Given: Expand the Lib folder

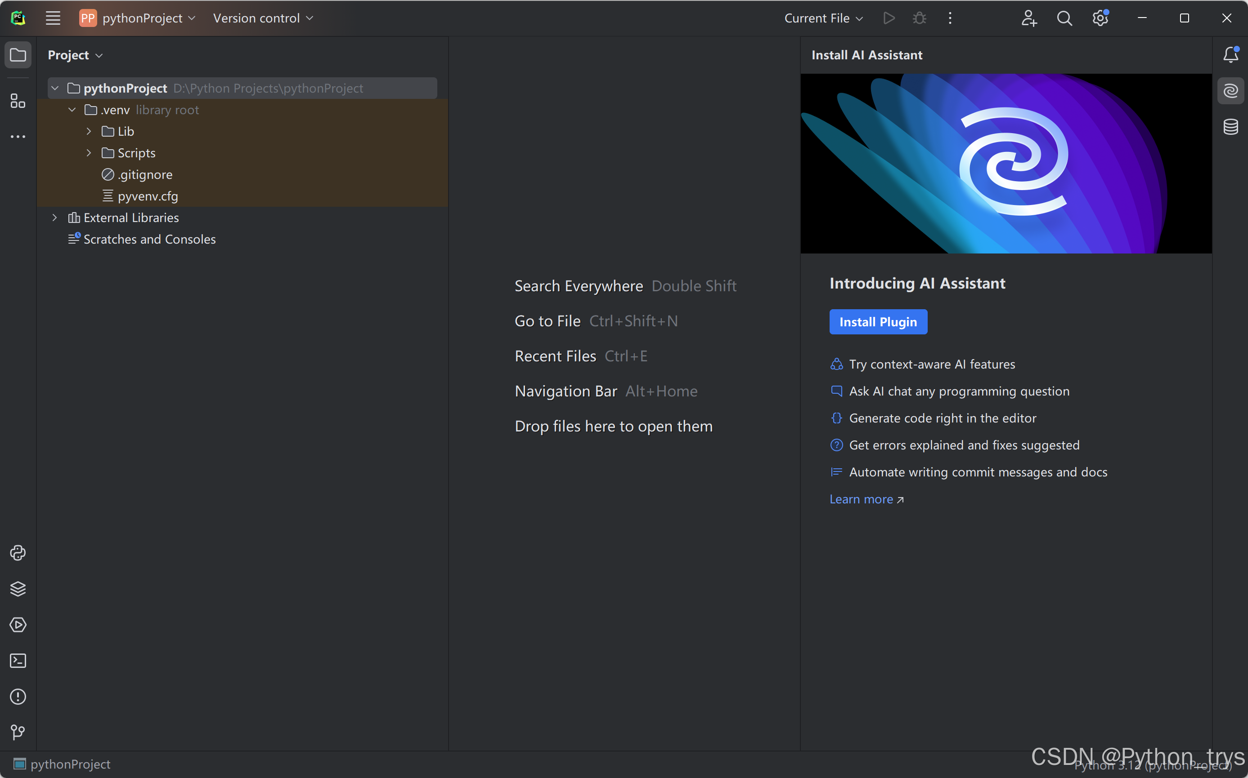Looking at the screenshot, I should pyautogui.click(x=89, y=132).
